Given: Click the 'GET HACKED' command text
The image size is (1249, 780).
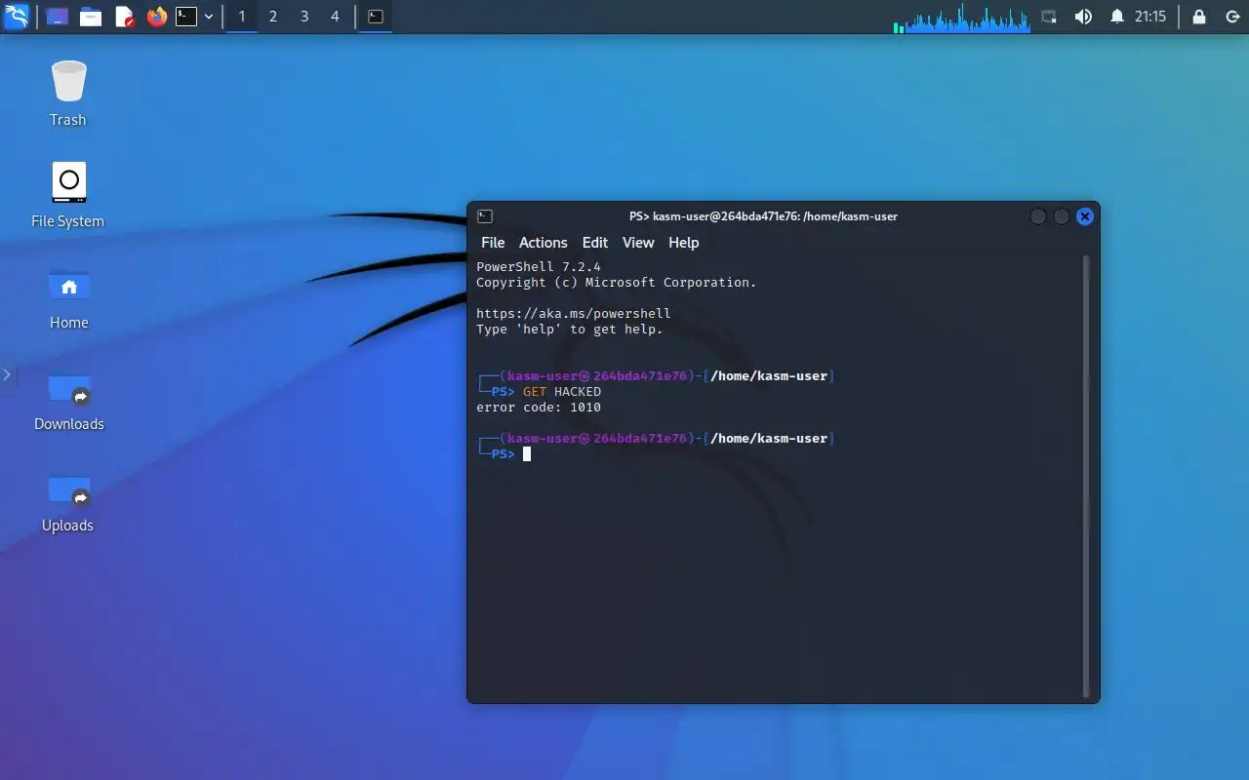Looking at the screenshot, I should (x=562, y=392).
